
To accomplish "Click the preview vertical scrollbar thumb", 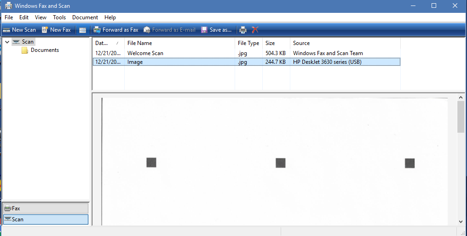I will click(x=461, y=117).
